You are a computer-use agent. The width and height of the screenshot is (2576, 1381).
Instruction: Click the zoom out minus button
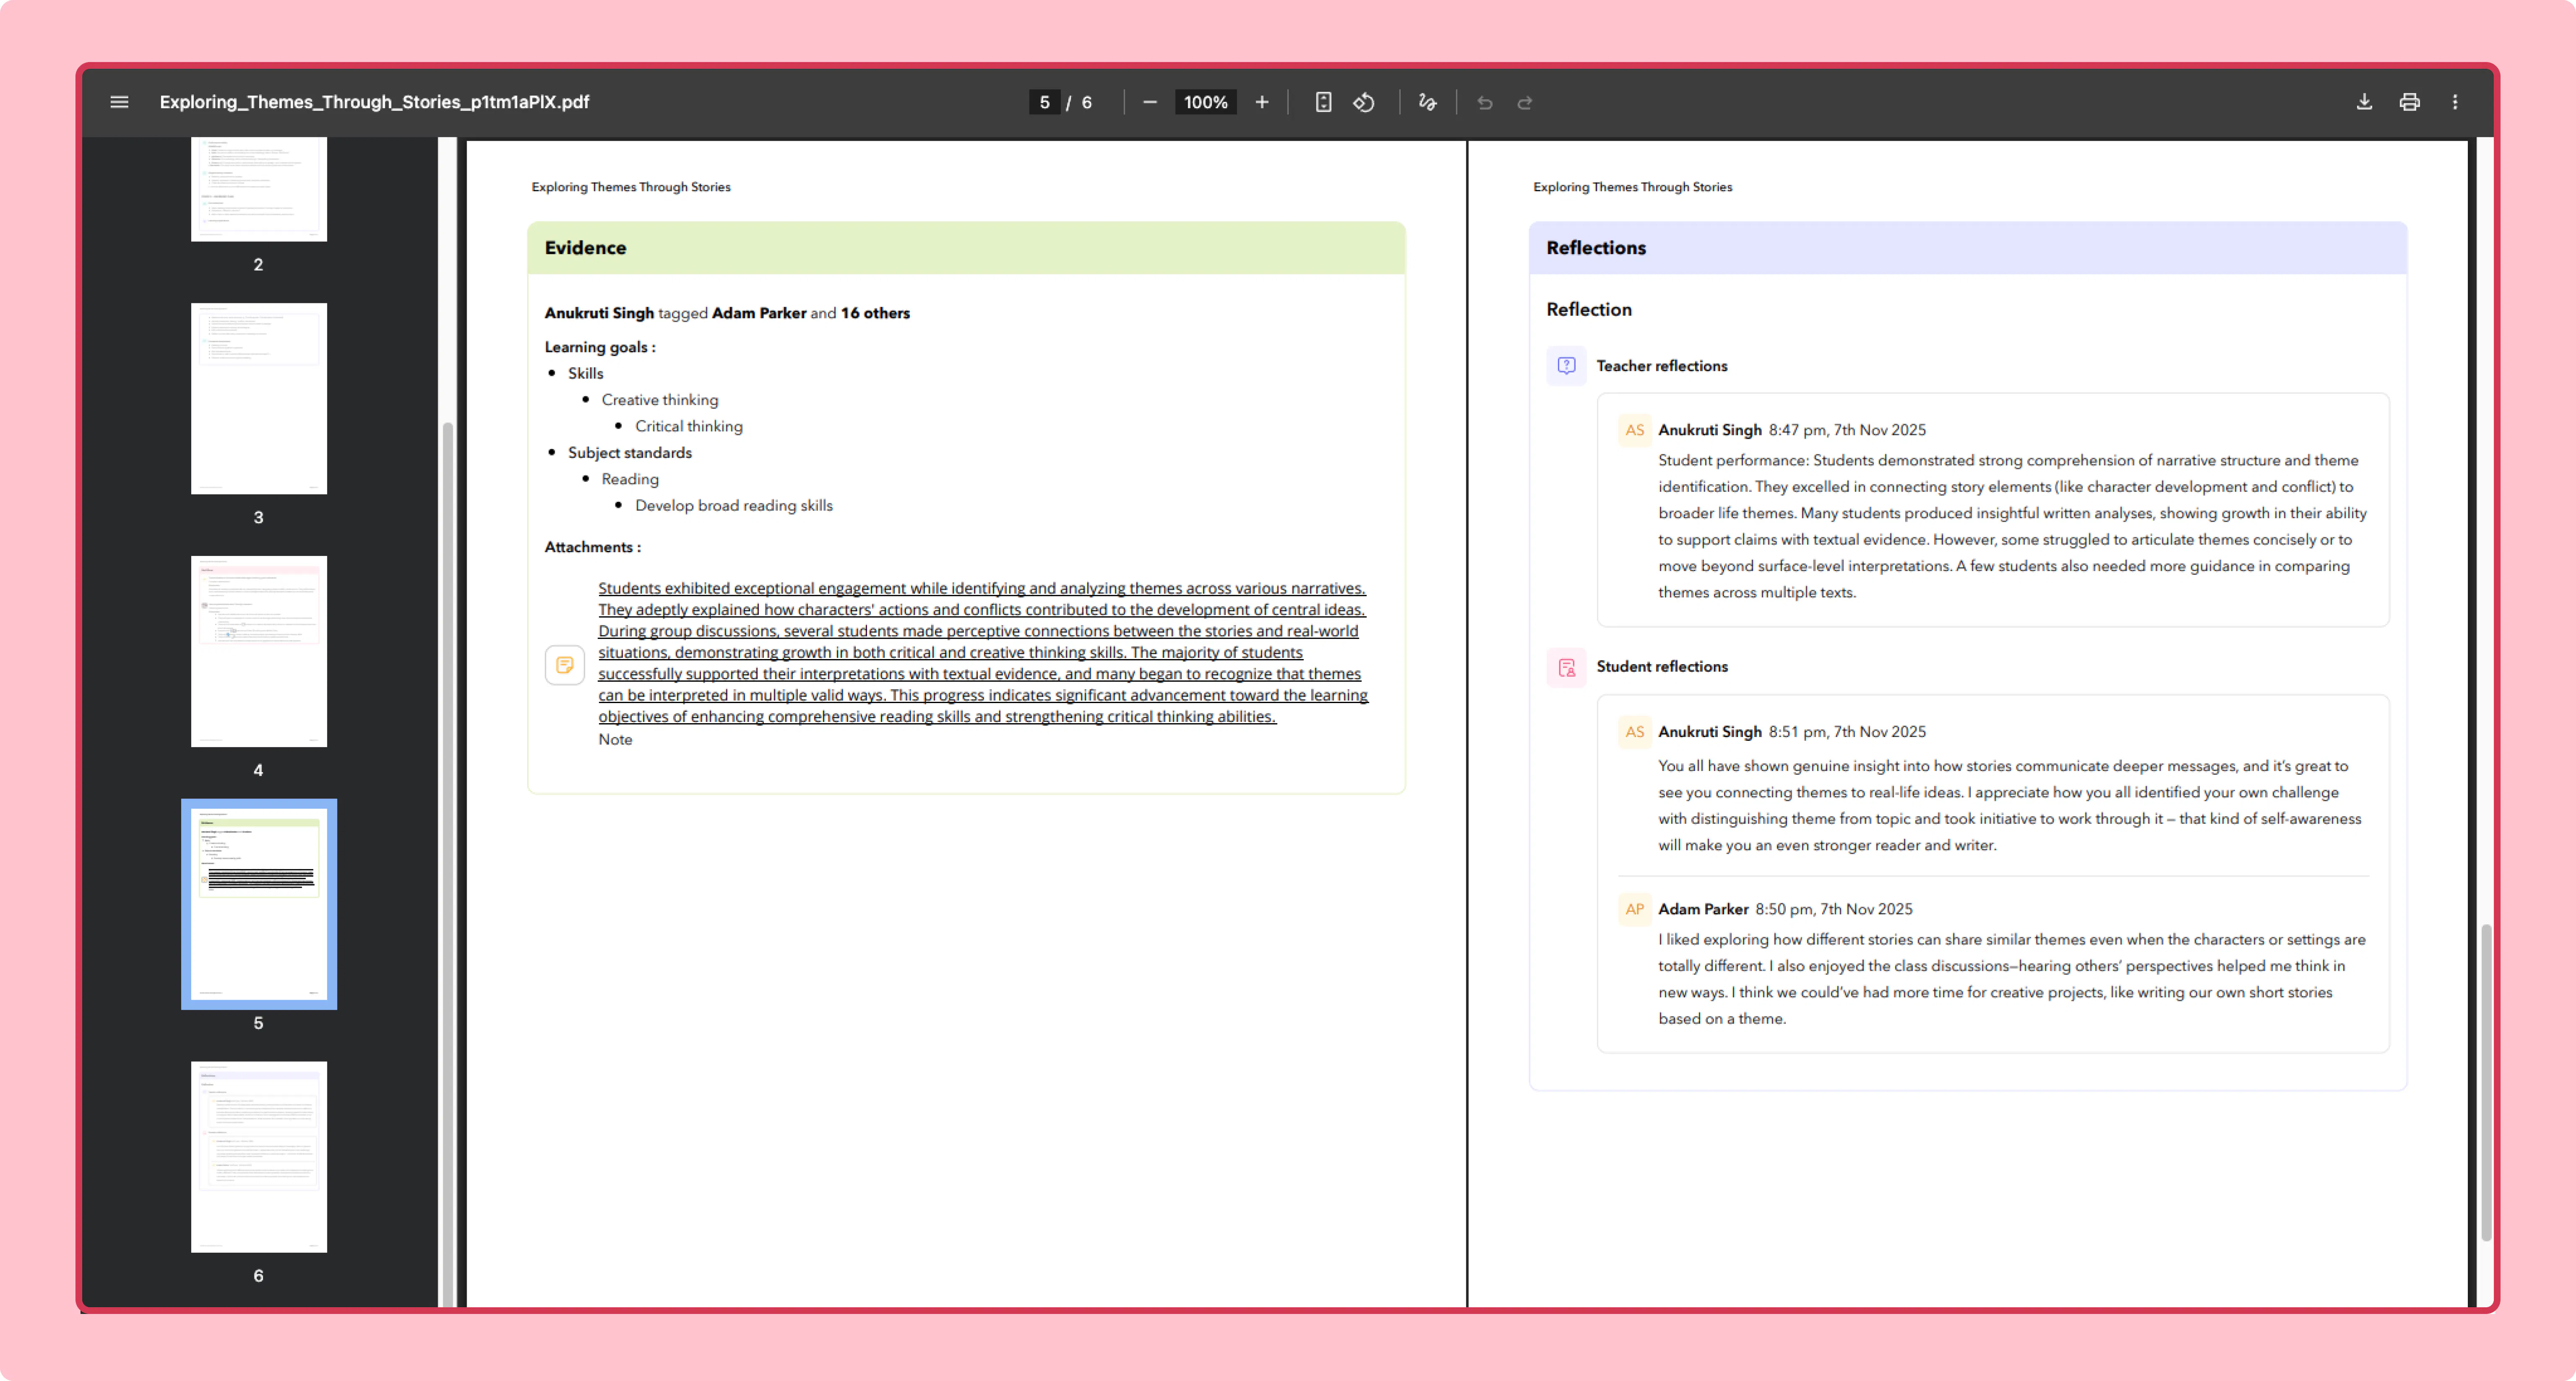tap(1150, 102)
